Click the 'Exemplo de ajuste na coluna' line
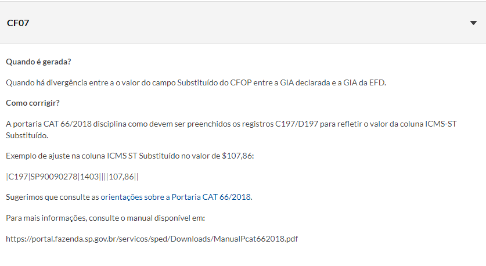This screenshot has height=266, width=486. tap(130, 156)
